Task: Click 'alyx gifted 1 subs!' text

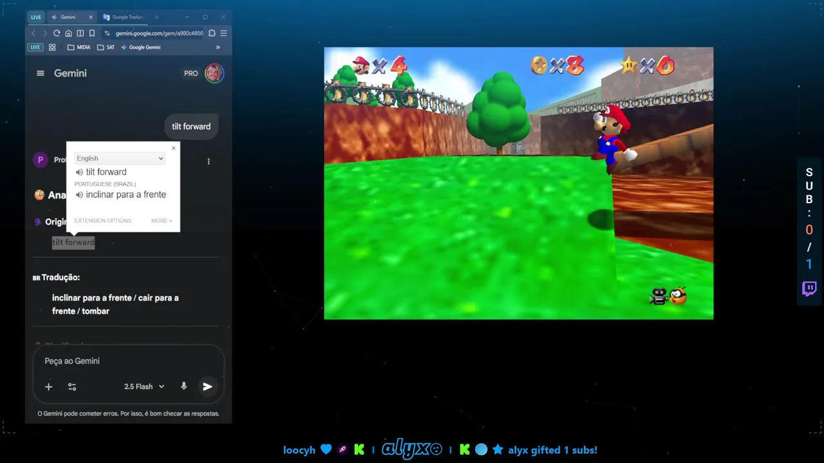Action: pos(553,450)
